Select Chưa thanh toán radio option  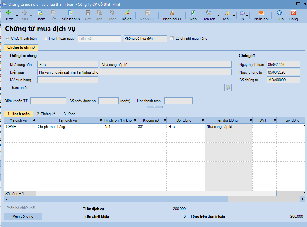pos(8,39)
